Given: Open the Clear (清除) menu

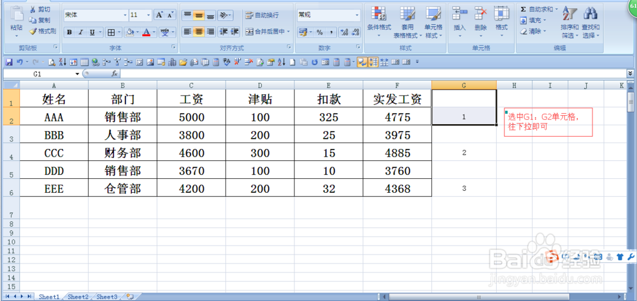Looking at the screenshot, I should click(x=533, y=31).
